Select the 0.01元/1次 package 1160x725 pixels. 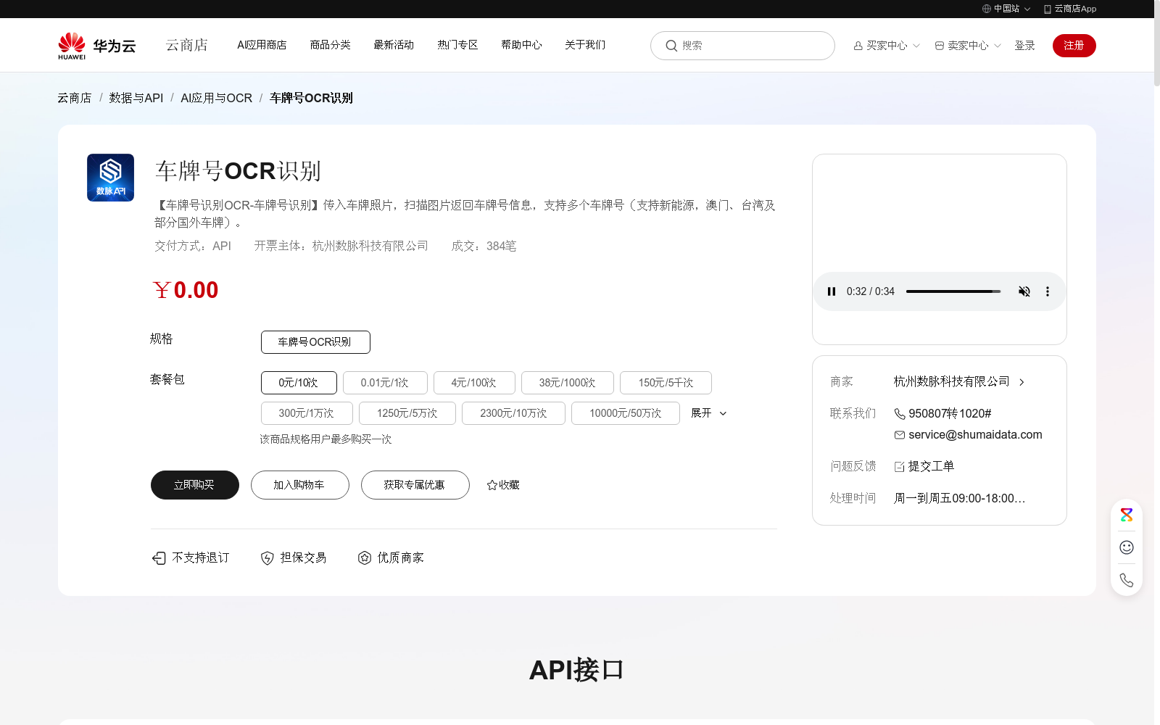385,383
